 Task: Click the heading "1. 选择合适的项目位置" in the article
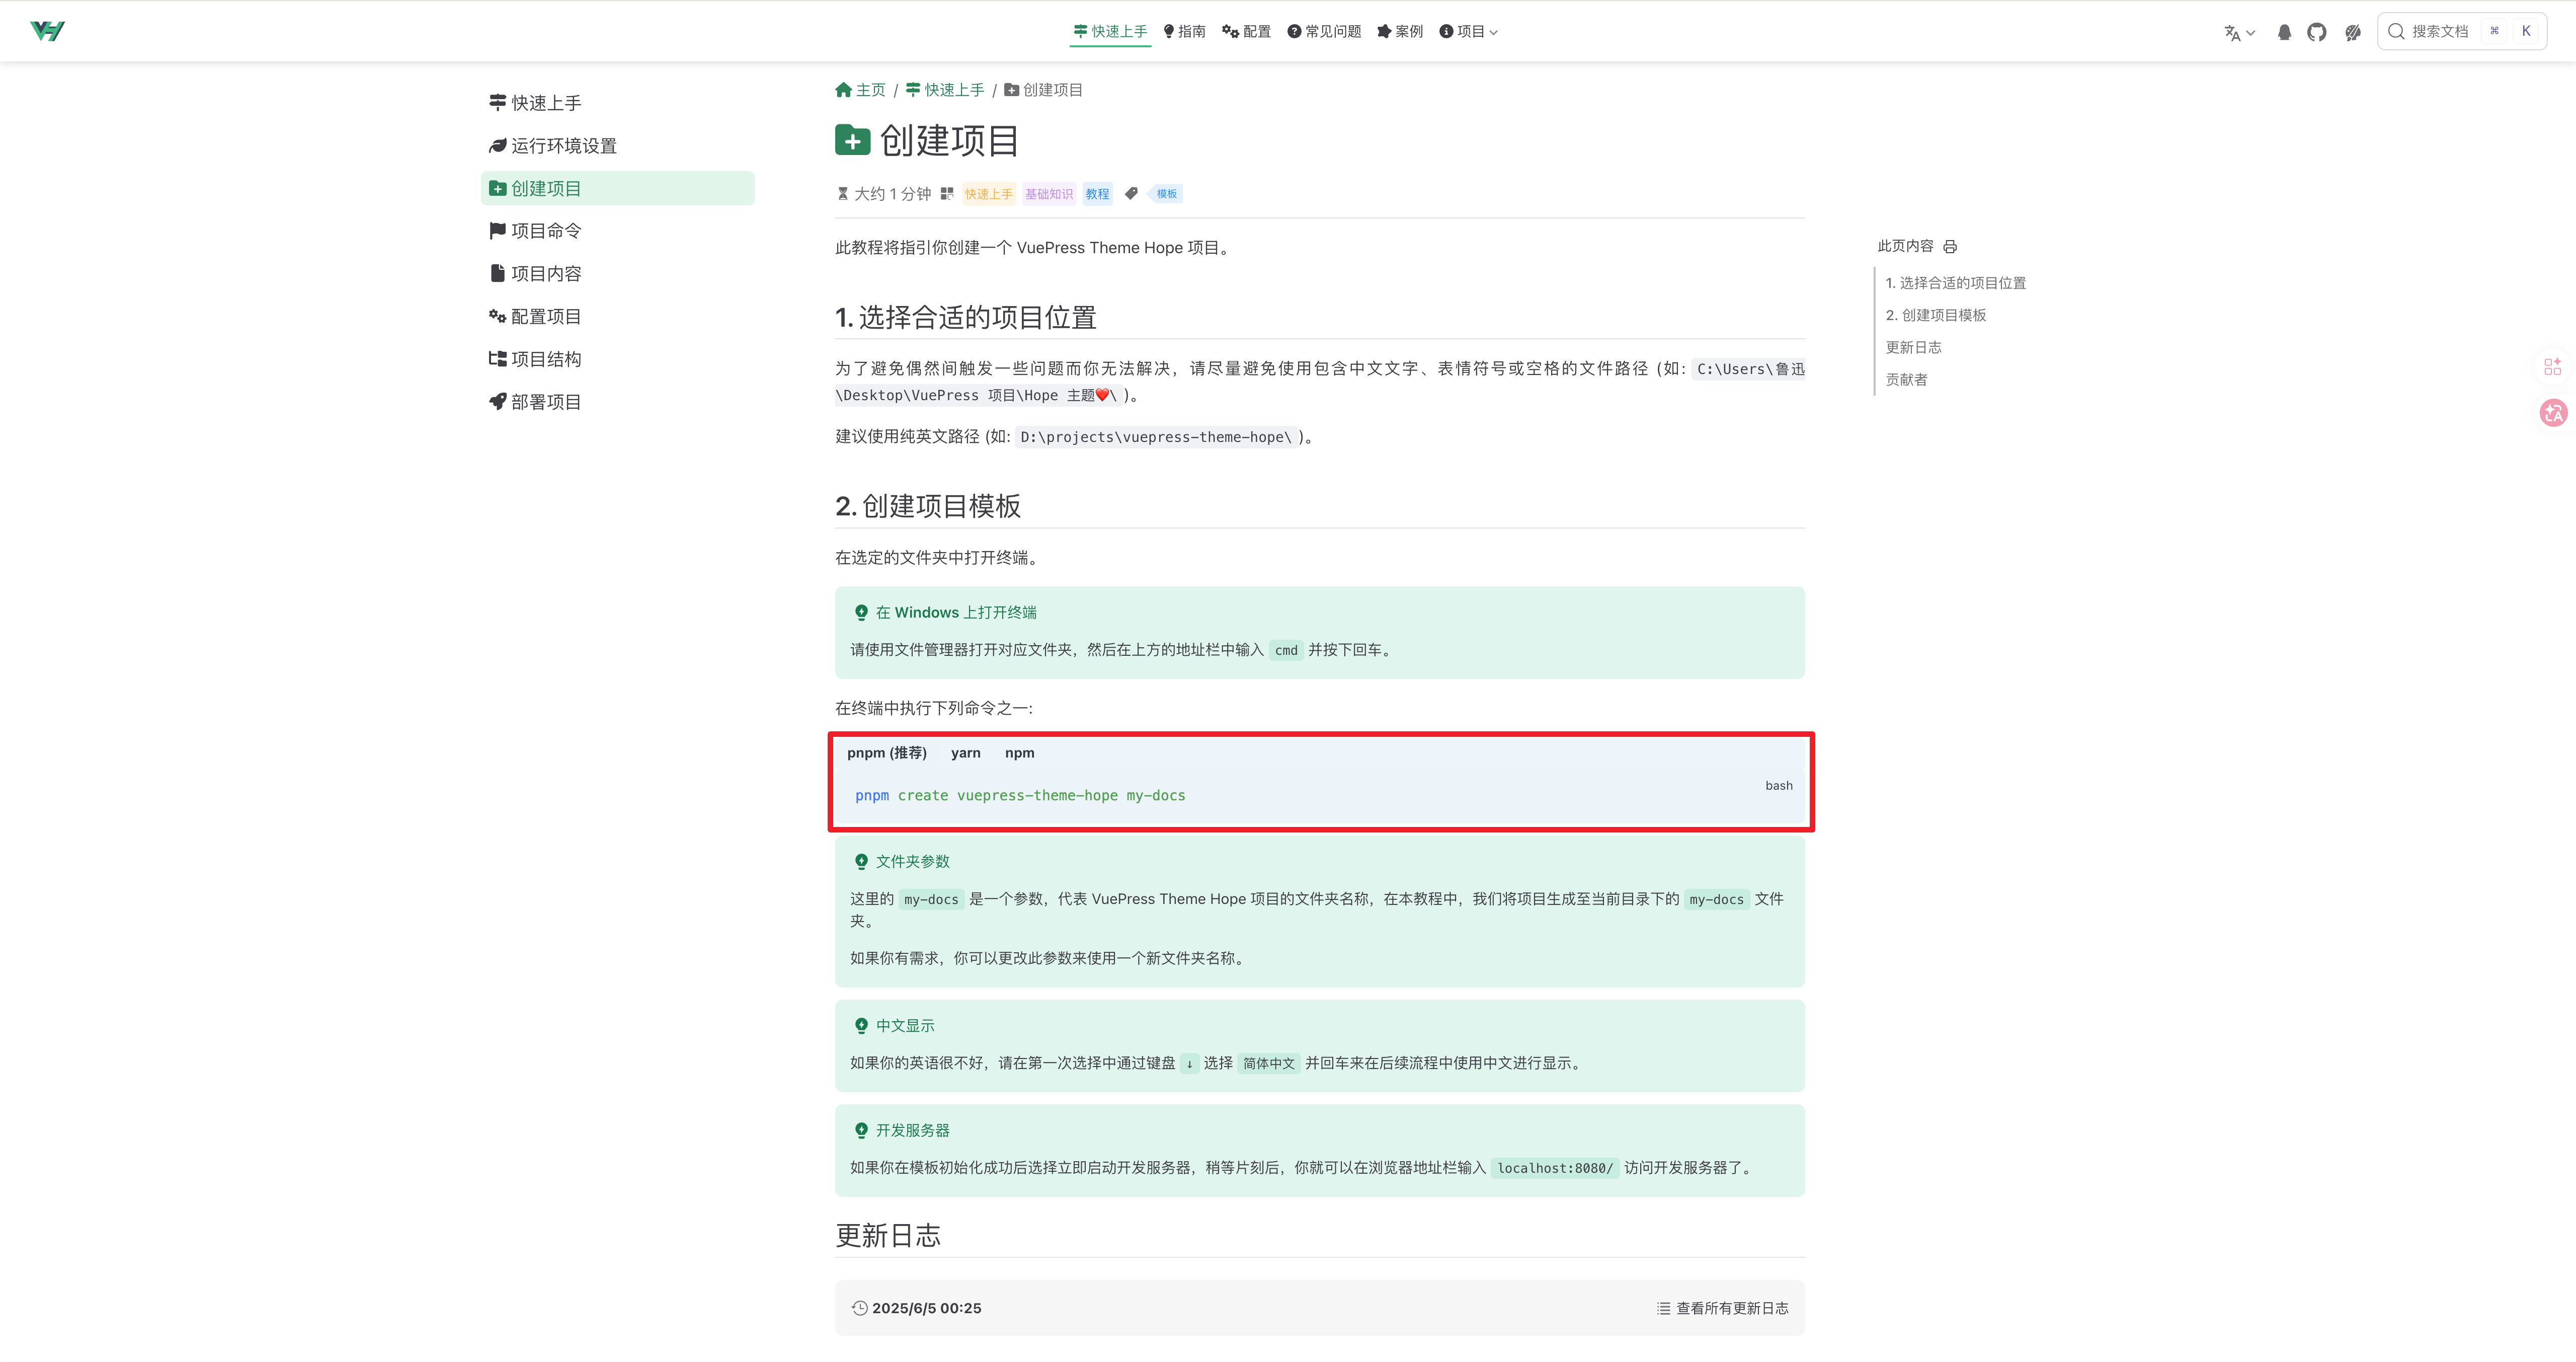(966, 317)
